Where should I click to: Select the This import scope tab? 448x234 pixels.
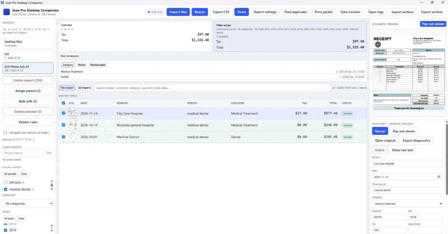(67, 88)
